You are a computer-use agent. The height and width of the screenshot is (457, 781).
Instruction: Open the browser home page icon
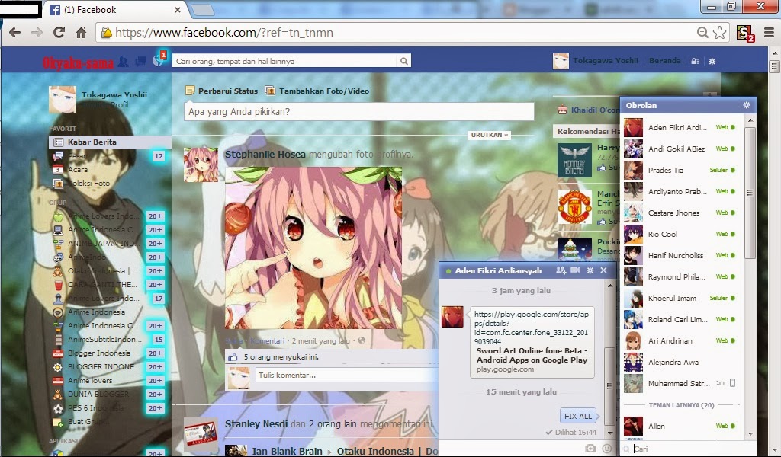pyautogui.click(x=81, y=33)
